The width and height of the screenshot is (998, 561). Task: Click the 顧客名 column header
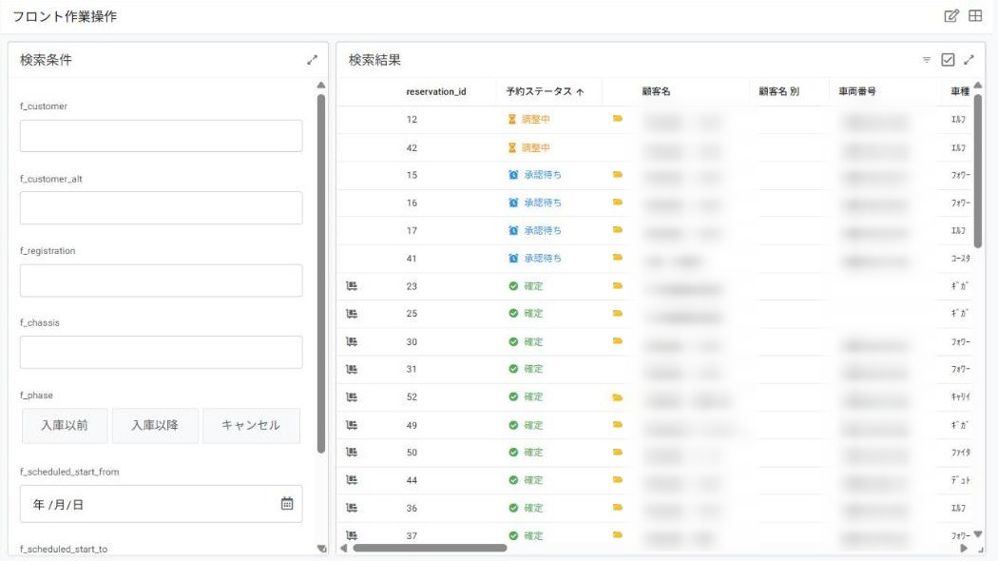pos(656,91)
